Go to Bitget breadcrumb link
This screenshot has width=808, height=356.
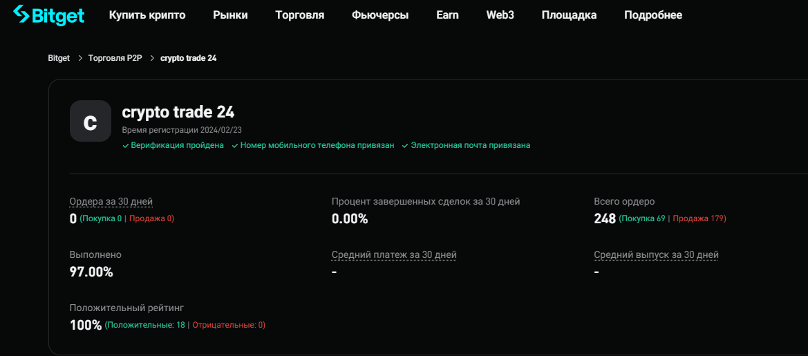point(59,58)
